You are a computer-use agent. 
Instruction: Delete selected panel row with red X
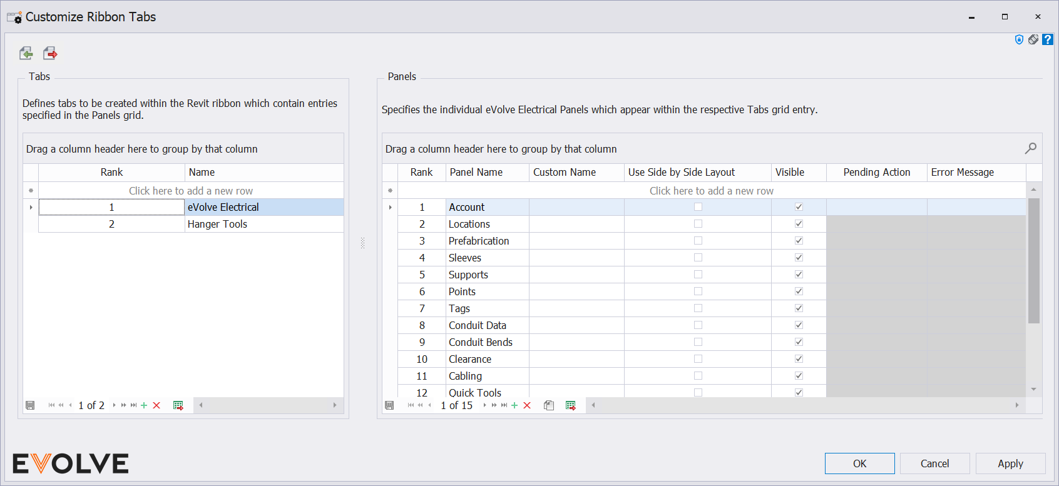(527, 405)
